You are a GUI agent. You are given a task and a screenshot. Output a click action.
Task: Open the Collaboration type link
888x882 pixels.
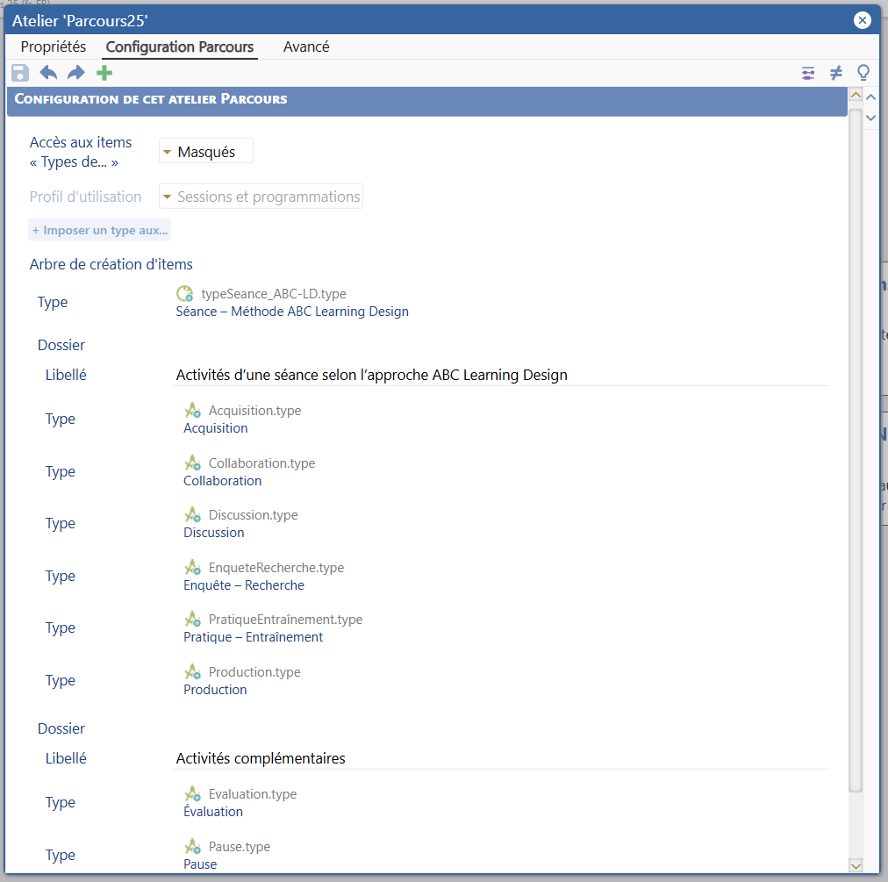point(222,481)
